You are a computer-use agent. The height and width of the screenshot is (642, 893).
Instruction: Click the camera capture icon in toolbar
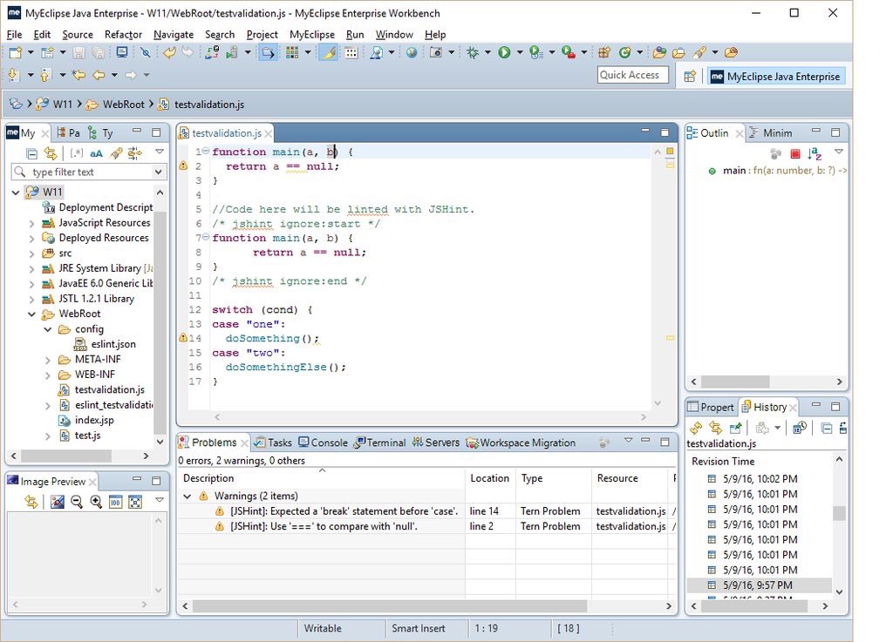(436, 53)
